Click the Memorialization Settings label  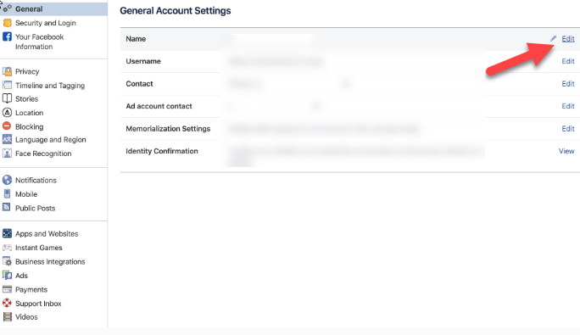tap(168, 128)
